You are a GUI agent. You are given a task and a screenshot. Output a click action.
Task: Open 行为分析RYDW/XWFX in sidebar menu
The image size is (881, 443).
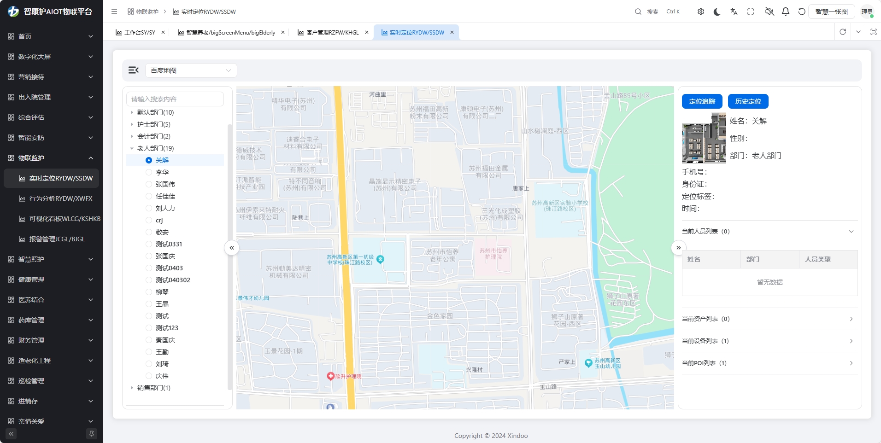coord(60,198)
